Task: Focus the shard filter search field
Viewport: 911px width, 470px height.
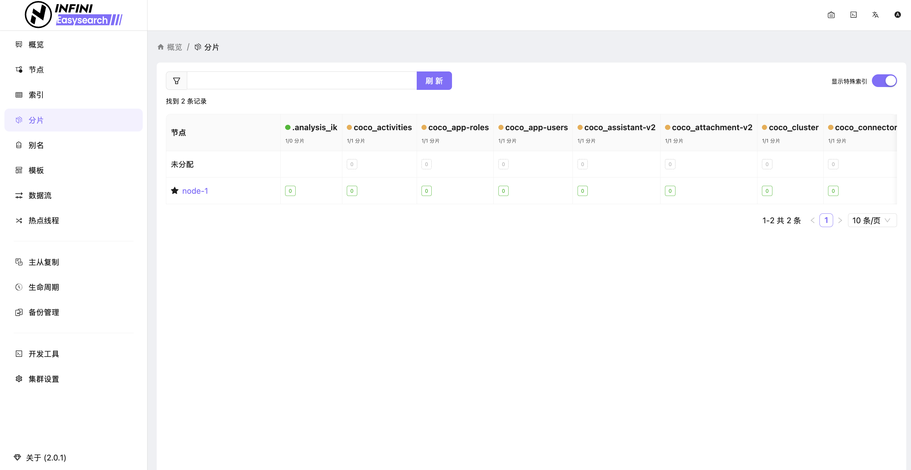Action: (301, 81)
